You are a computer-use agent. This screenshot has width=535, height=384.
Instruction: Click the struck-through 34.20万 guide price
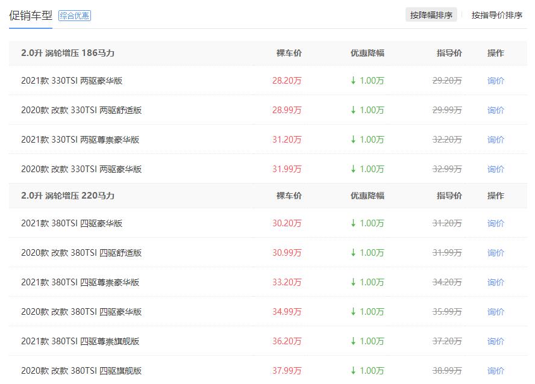click(x=447, y=282)
